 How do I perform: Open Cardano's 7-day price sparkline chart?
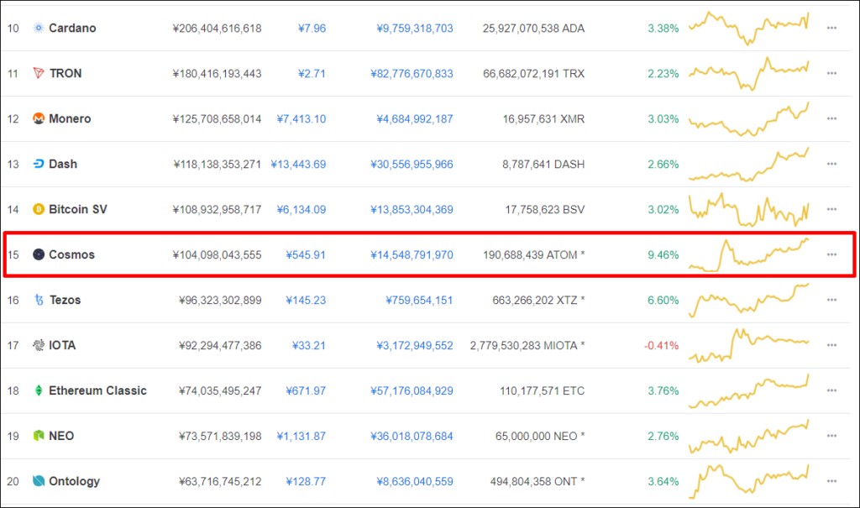tap(748, 28)
